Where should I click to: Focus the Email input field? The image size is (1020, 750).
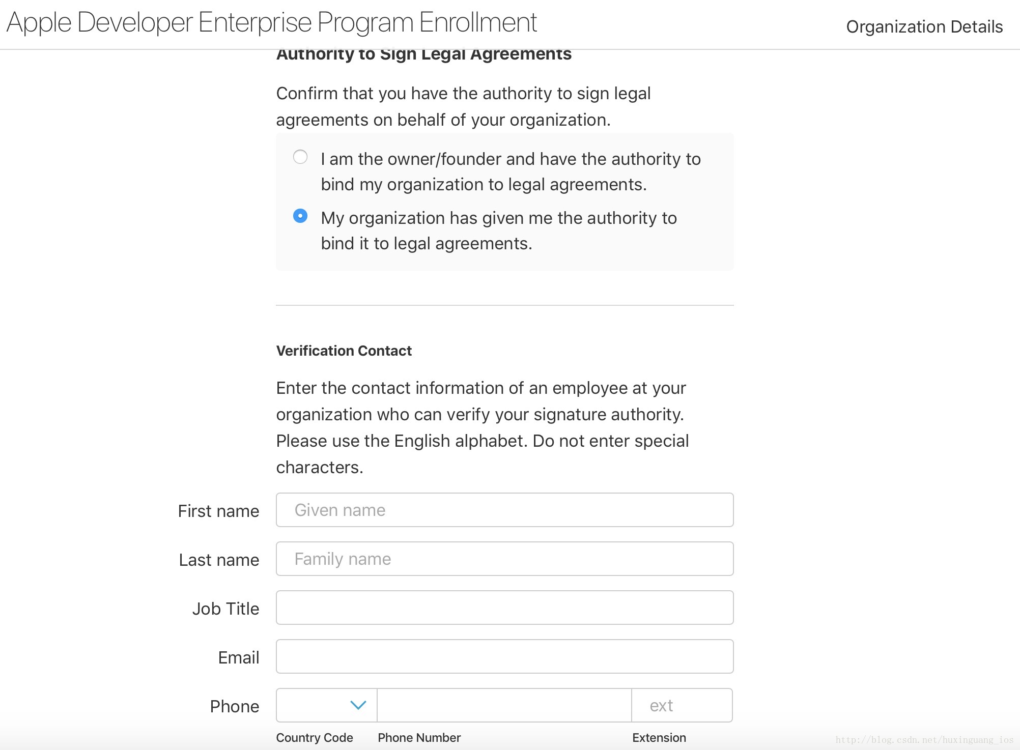(x=504, y=656)
